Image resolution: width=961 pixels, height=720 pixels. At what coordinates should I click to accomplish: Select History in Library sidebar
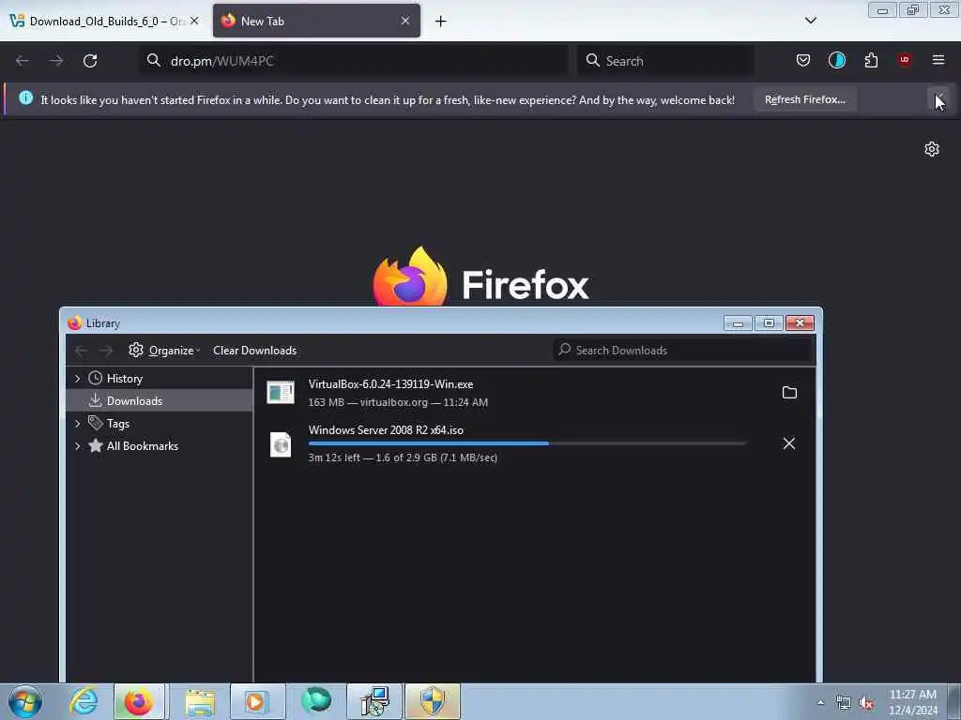point(160,379)
